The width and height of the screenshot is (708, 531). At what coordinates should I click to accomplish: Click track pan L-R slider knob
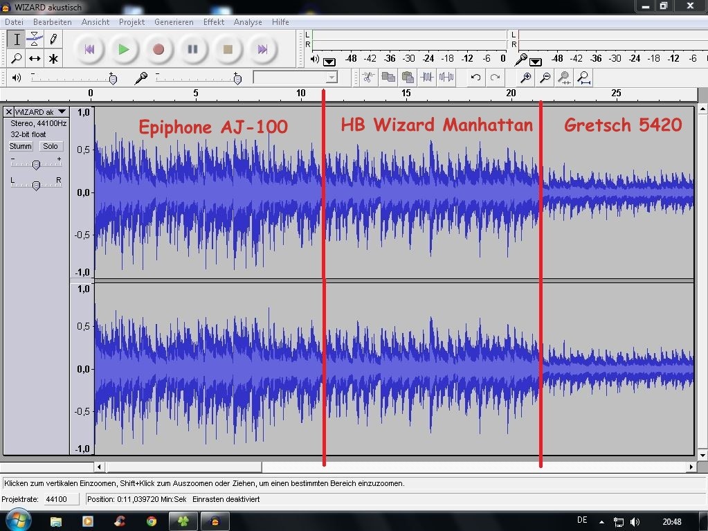pyautogui.click(x=36, y=186)
